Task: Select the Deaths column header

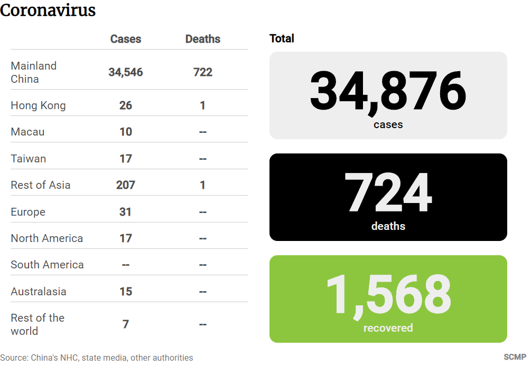Action: point(203,39)
